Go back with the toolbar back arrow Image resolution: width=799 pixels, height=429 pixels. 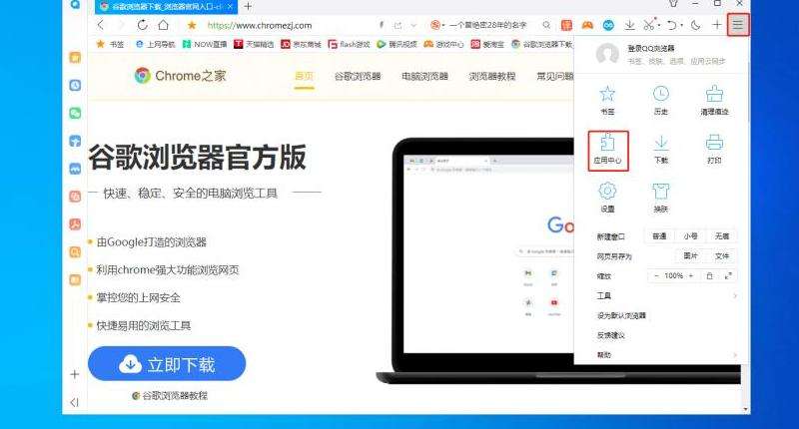click(101, 24)
